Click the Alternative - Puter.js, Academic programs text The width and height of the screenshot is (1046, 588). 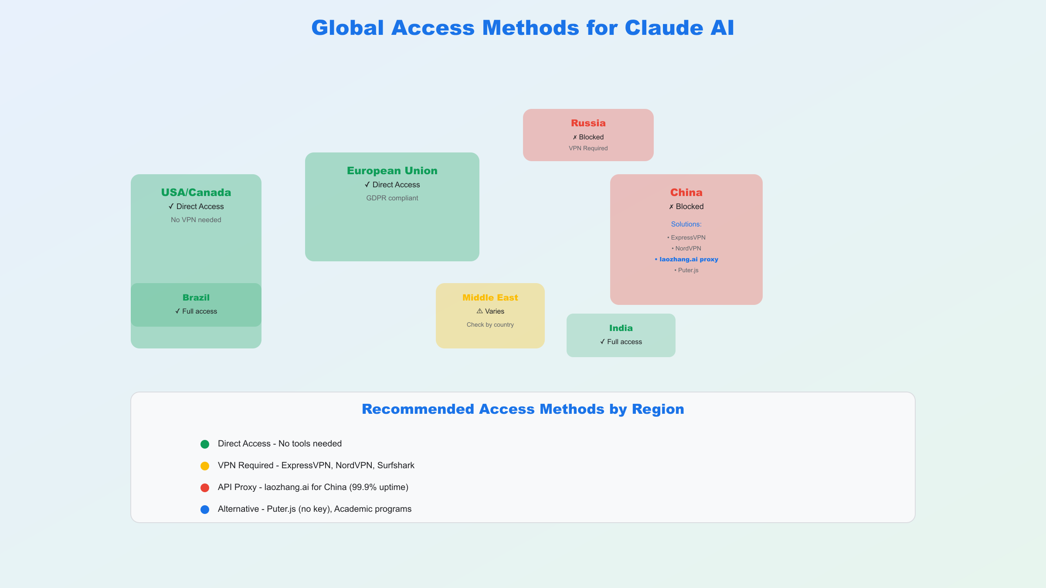point(315,509)
